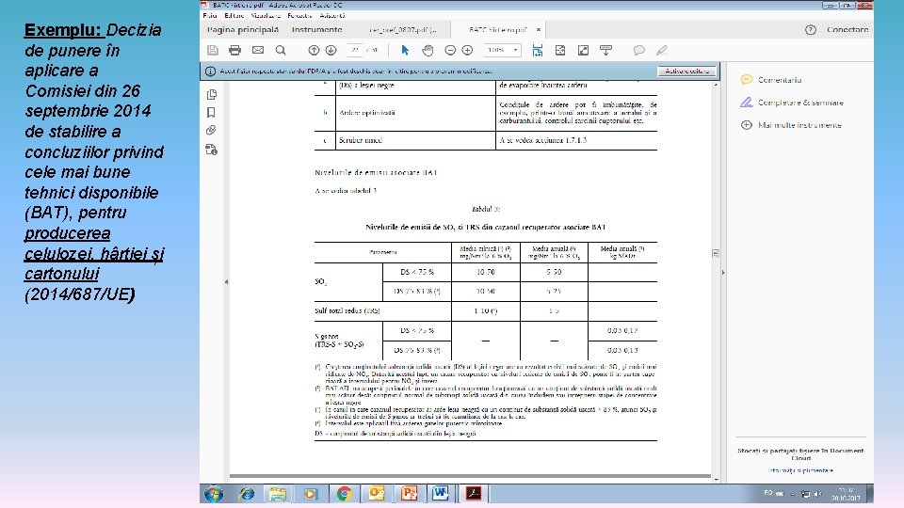The width and height of the screenshot is (904, 508).
Task: Fit one full page icon
Action: pyautogui.click(x=560, y=50)
